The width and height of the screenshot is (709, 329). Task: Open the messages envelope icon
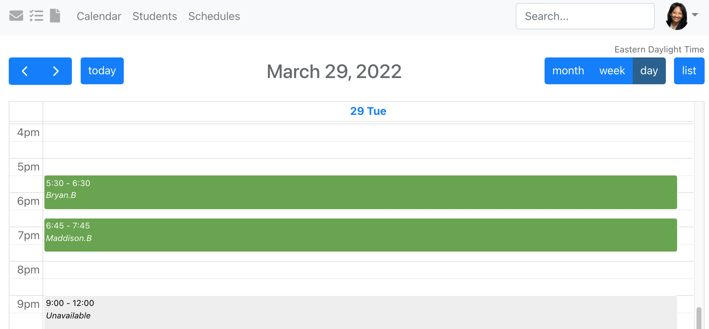pyautogui.click(x=16, y=16)
